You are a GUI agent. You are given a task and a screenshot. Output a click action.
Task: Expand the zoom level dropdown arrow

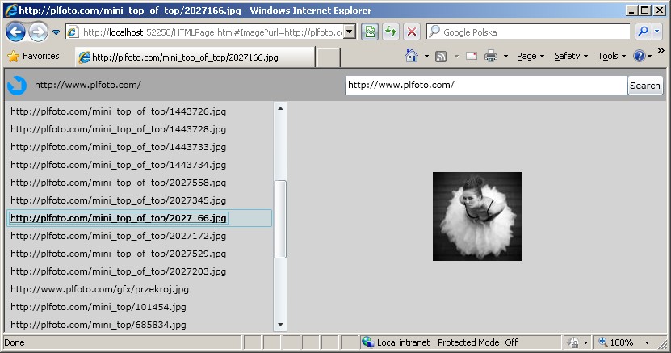[647, 342]
